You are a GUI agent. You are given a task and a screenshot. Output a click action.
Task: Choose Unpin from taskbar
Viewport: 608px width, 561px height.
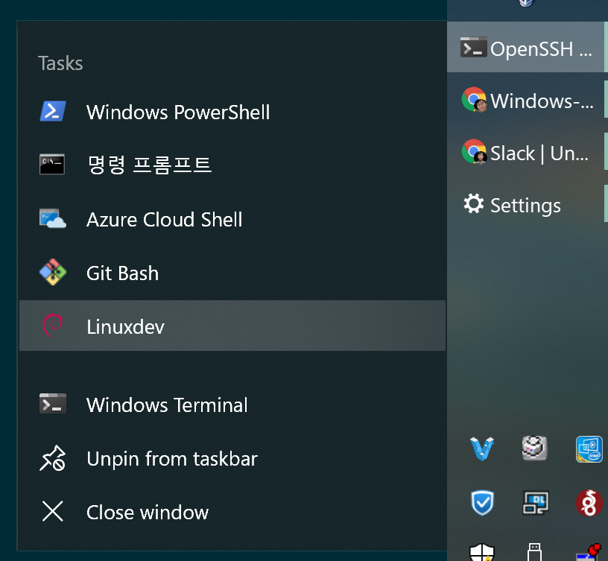point(232,459)
